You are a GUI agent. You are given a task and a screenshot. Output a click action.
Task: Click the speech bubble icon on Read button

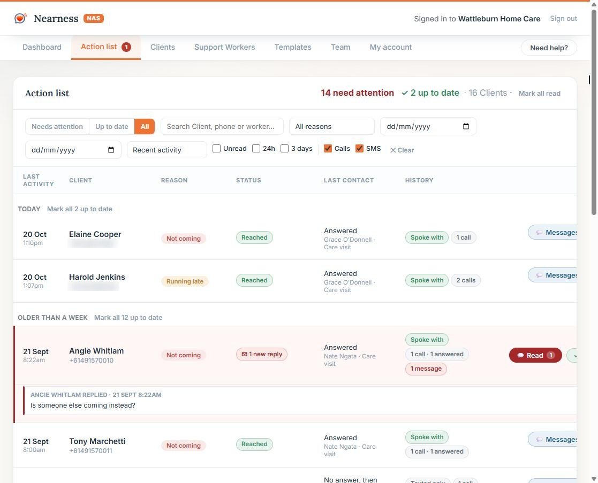pos(520,355)
